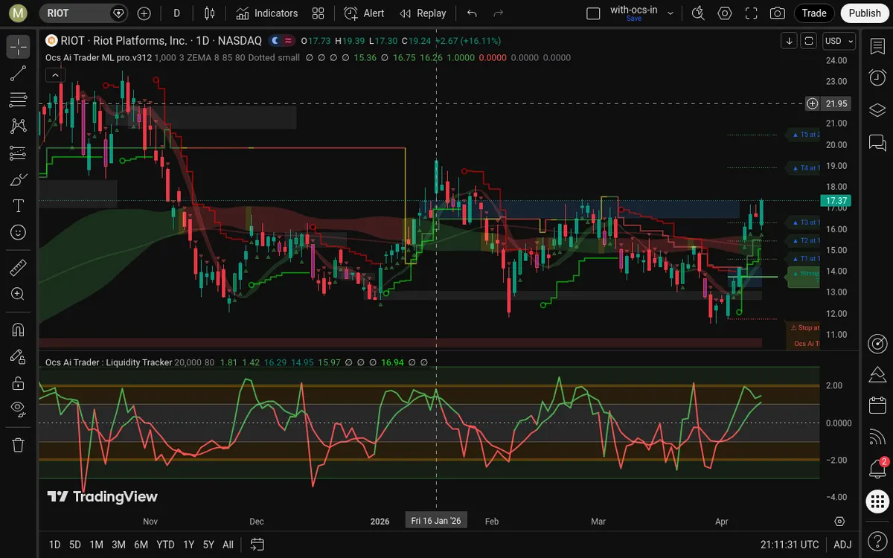Image resolution: width=893 pixels, height=558 pixels.
Task: Toggle fullscreen mode
Action: pos(752,13)
